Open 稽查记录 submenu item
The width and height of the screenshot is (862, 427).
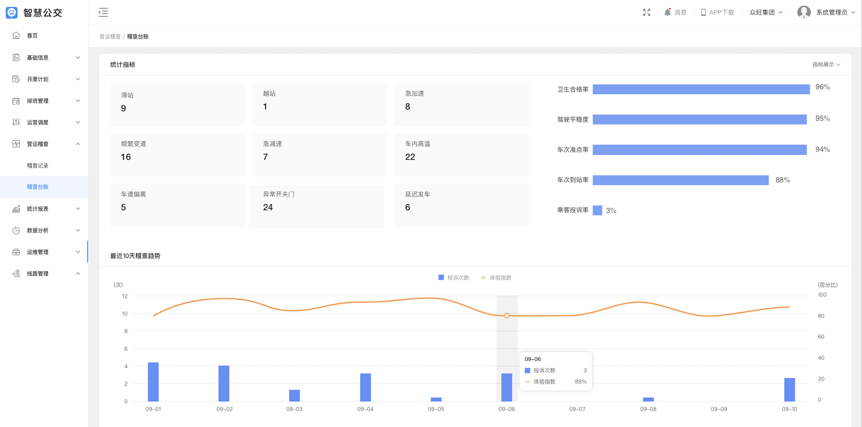click(x=38, y=166)
